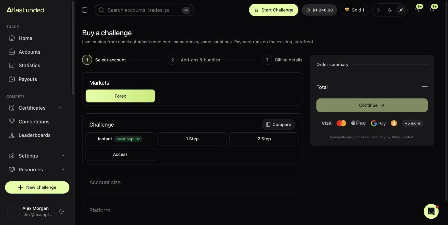
Task: Click the Alex Morgan avatar
Action: [13, 212]
